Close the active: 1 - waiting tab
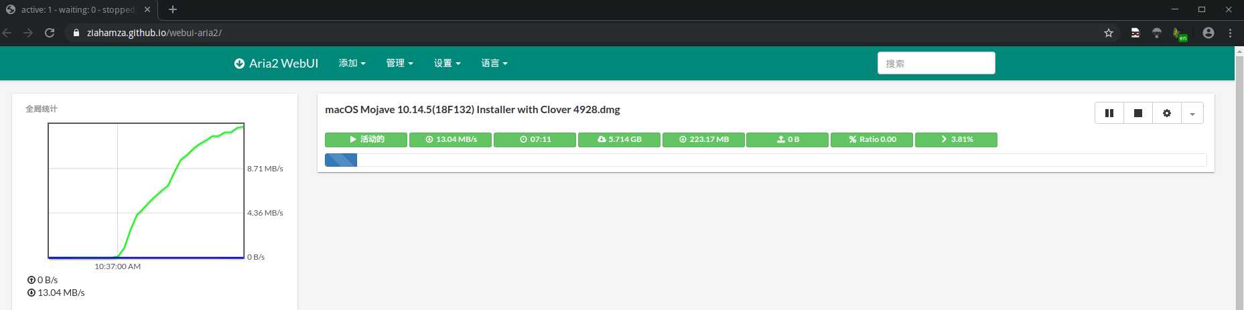This screenshot has height=310, width=1244. coord(147,9)
